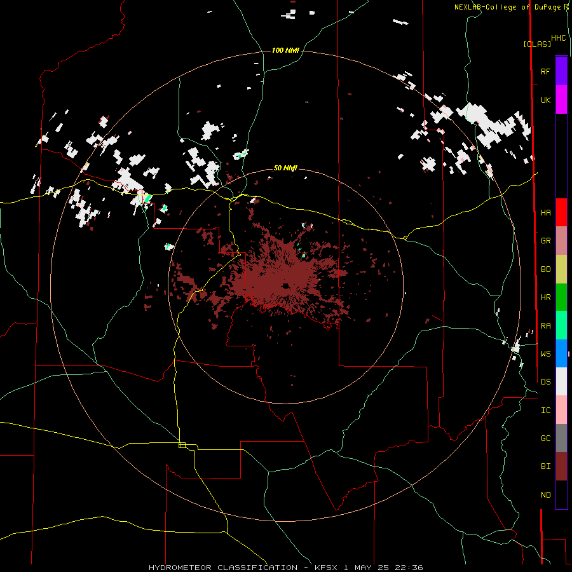
Task: Click the RF legend label
Action: (x=546, y=71)
